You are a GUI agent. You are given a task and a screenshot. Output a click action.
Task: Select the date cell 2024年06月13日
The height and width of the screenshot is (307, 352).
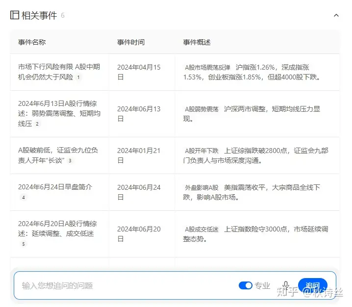click(139, 114)
